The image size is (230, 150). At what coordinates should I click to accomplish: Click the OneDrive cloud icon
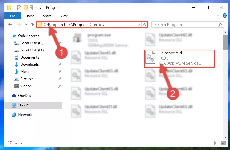pos(14,96)
